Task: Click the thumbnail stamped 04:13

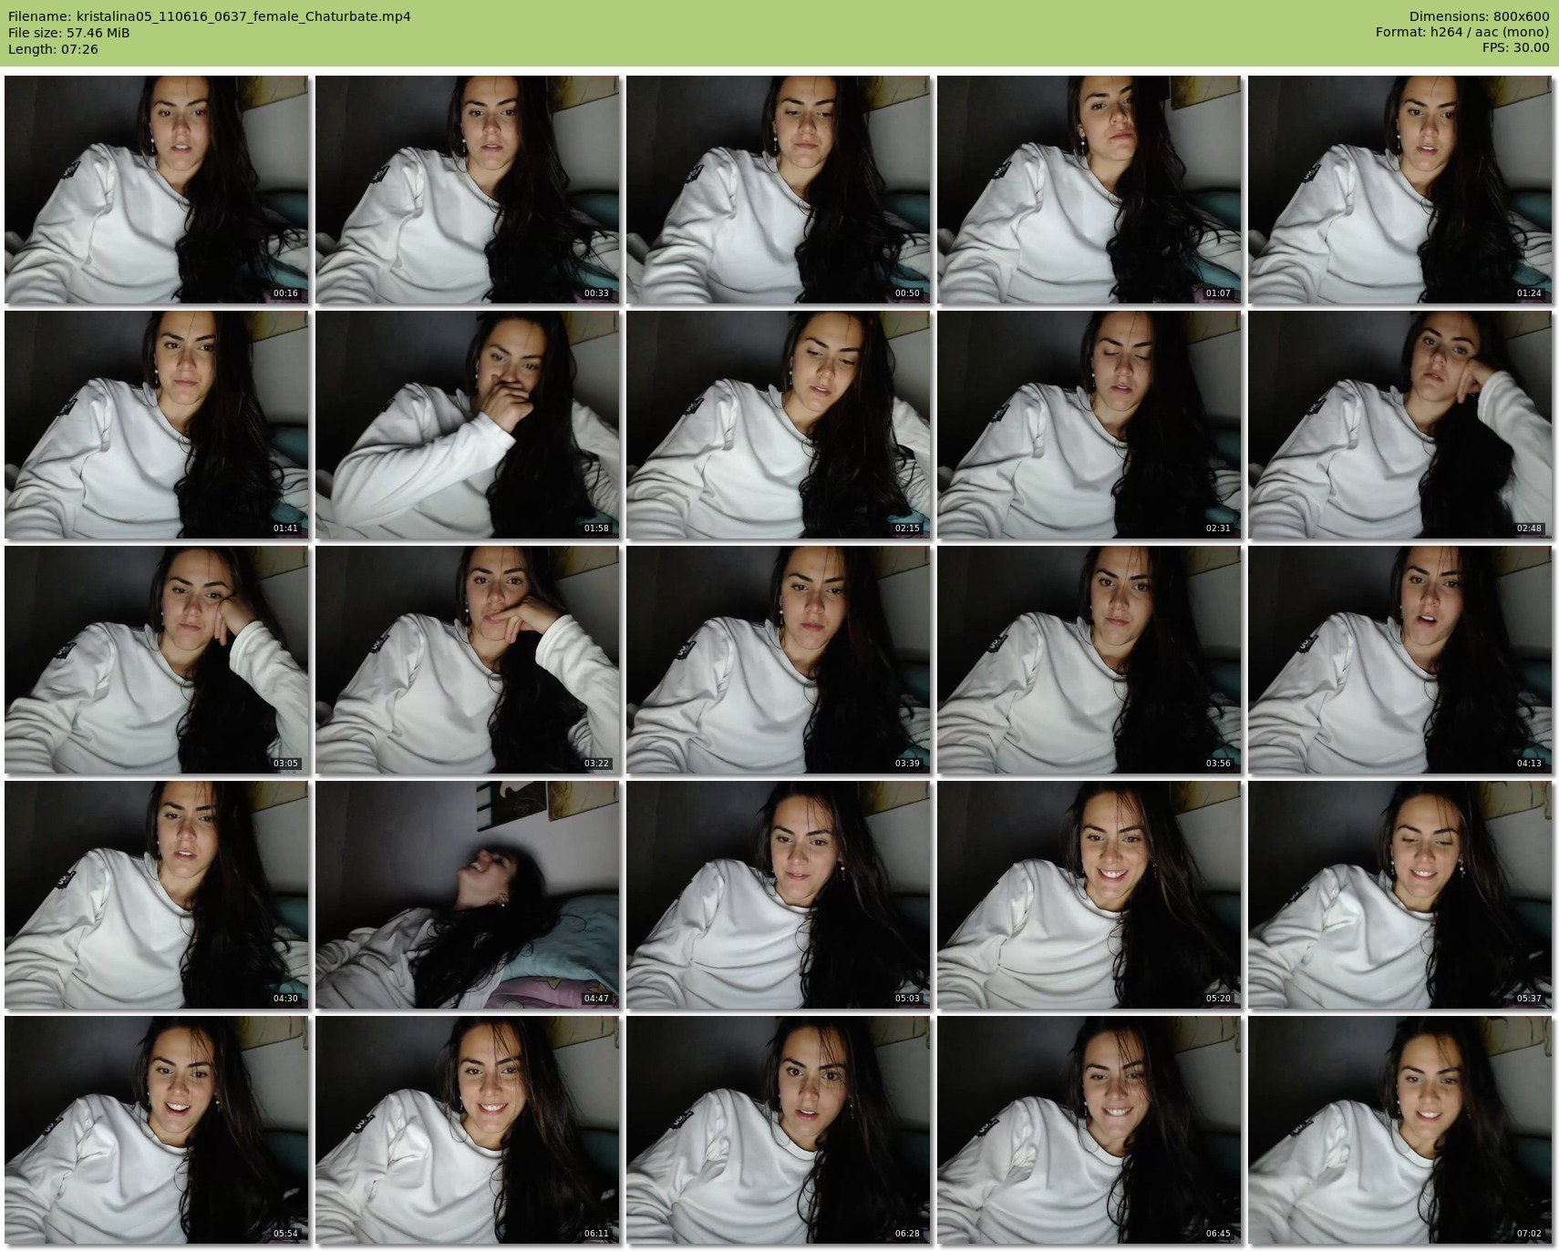Action: 1400,659
